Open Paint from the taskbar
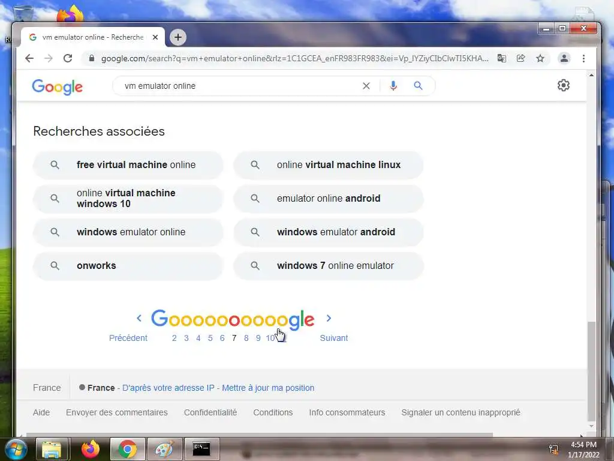The width and height of the screenshot is (614, 461). [164, 449]
